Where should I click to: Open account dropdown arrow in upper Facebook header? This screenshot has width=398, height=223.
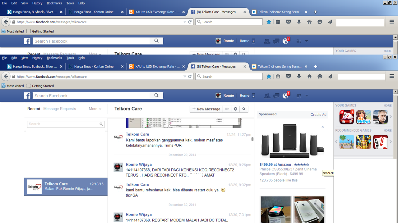tap(307, 41)
